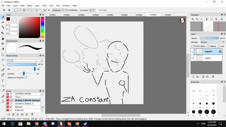Viewport: 226px width, 127px height.
Task: Add a layer folder
Action: click(x=198, y=77)
